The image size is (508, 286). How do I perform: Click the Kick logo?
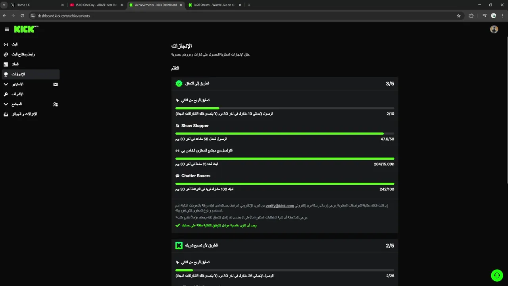[25, 29]
